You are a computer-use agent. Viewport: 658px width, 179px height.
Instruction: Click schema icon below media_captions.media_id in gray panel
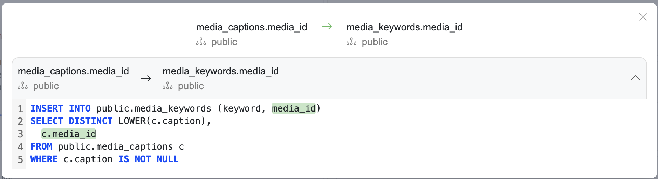[23, 86]
